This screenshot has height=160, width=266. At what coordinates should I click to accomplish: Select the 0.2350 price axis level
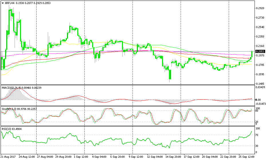pos(260,37)
